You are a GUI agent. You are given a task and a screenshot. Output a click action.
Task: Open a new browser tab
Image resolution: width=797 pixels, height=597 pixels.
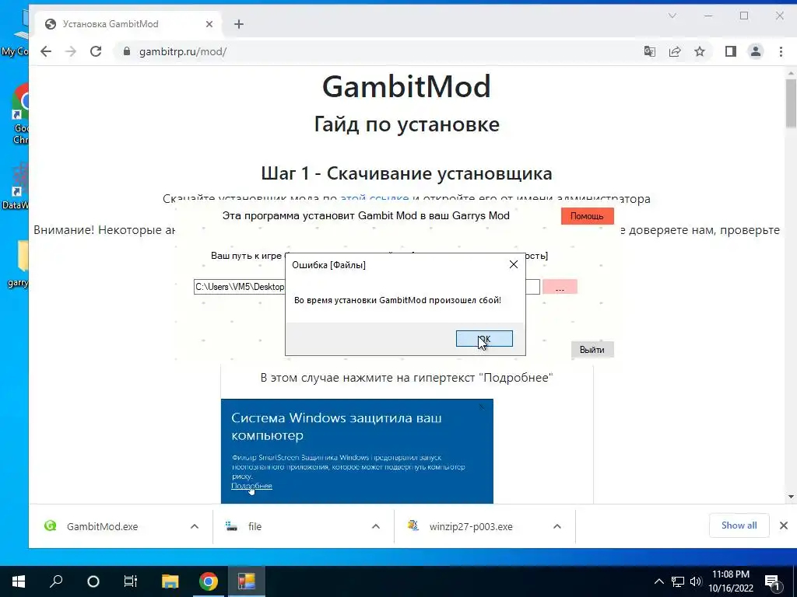point(238,24)
